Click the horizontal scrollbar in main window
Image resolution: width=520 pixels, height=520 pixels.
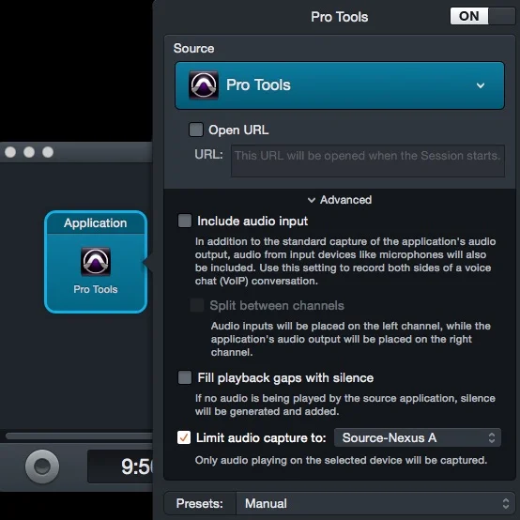79,436
